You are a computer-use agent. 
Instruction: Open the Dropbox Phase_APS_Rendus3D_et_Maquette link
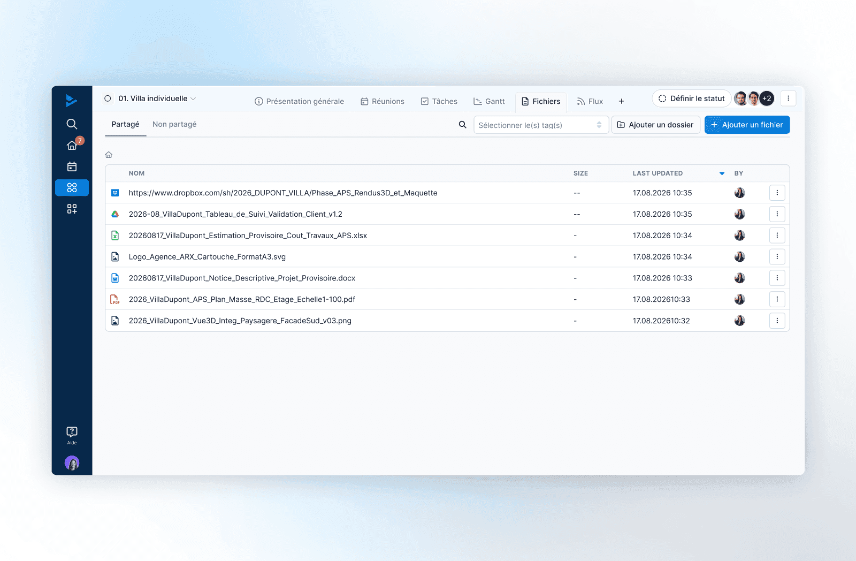coord(283,193)
